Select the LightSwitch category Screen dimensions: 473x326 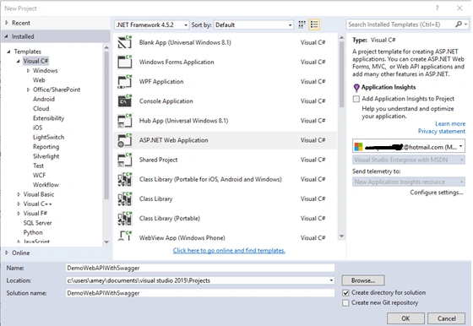pos(48,137)
